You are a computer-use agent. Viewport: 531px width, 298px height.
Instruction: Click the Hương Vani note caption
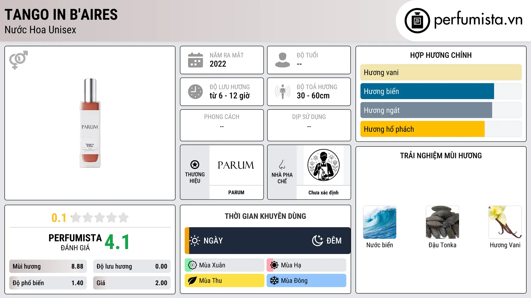(x=505, y=245)
